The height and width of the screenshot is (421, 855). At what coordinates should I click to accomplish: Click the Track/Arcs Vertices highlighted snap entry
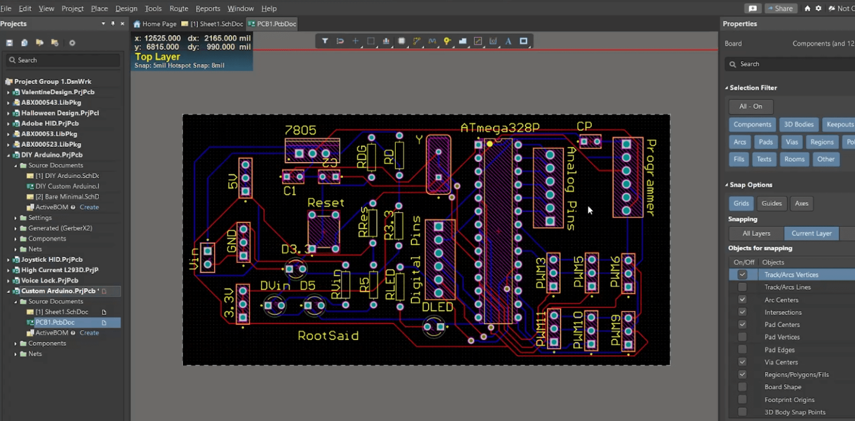[x=796, y=274]
